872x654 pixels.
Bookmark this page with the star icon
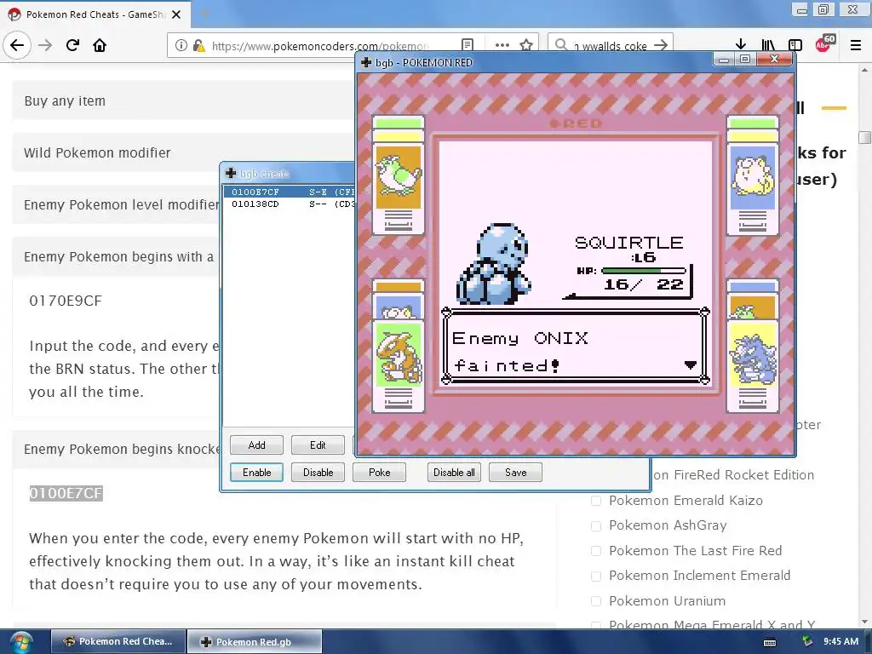526,45
